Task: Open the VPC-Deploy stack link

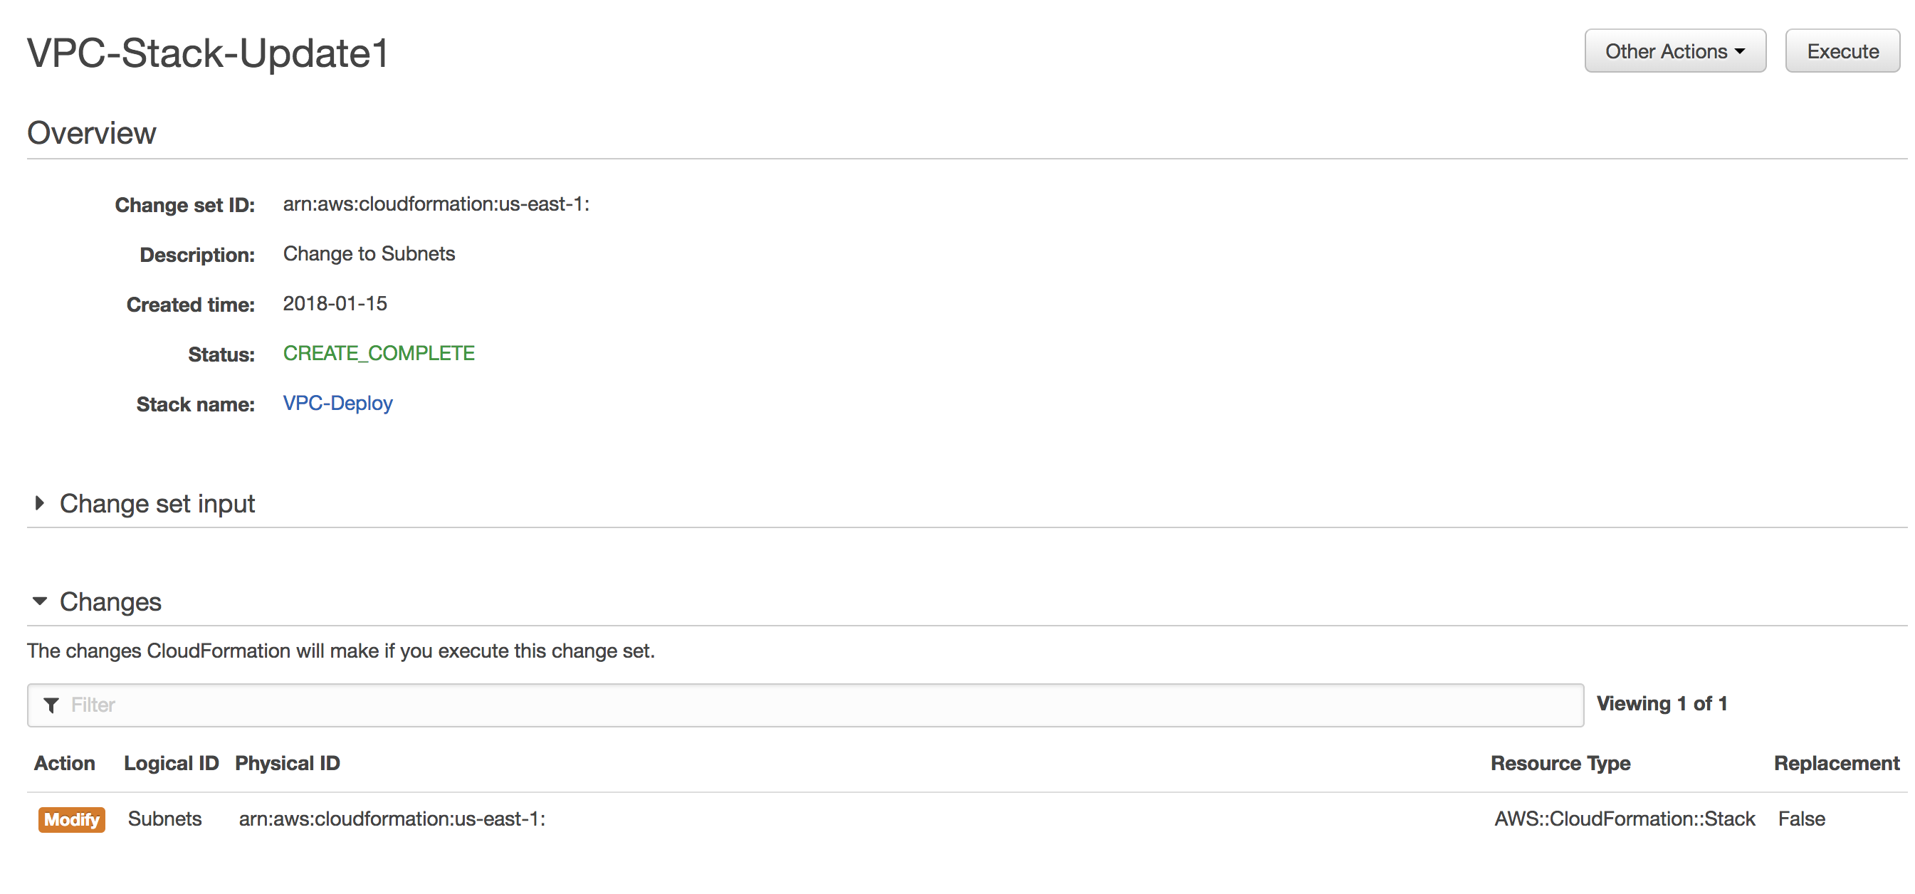Action: [337, 403]
